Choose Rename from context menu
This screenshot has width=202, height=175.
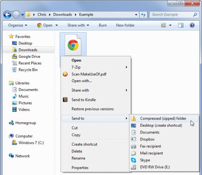pos(96,158)
